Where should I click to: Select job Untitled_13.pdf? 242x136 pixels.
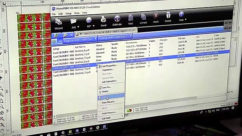pos(83,58)
